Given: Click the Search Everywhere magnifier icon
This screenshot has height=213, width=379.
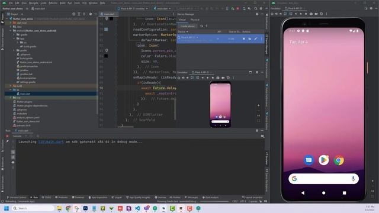Looking at the screenshot, I should (255, 8).
